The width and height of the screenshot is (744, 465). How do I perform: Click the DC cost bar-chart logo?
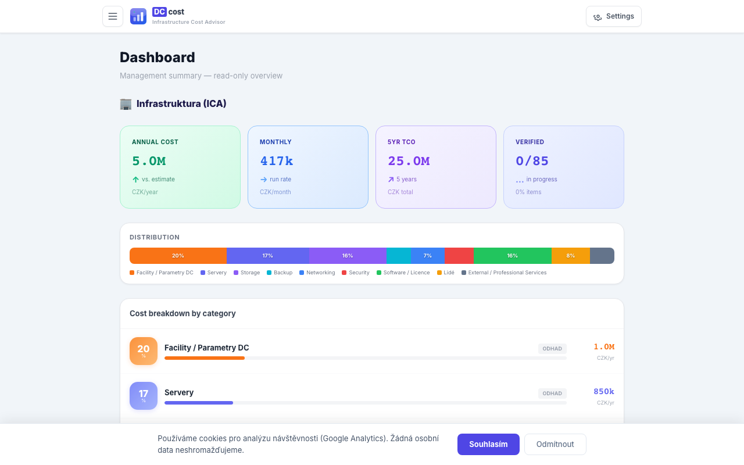coord(138,16)
